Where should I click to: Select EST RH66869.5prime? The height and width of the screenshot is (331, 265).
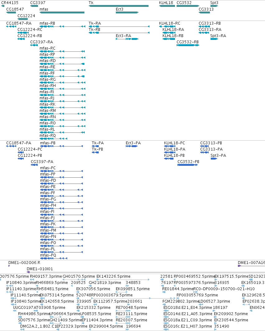(52, 282)
